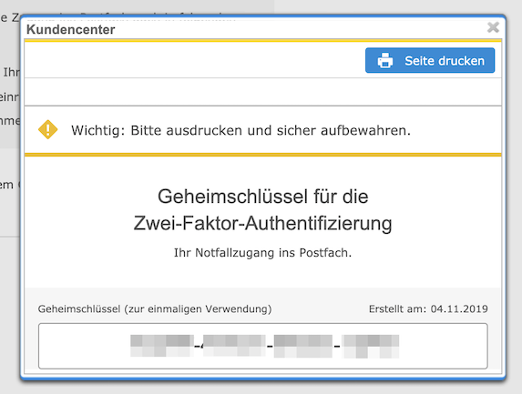Click the empty bar below the print toolbar

click(263, 92)
